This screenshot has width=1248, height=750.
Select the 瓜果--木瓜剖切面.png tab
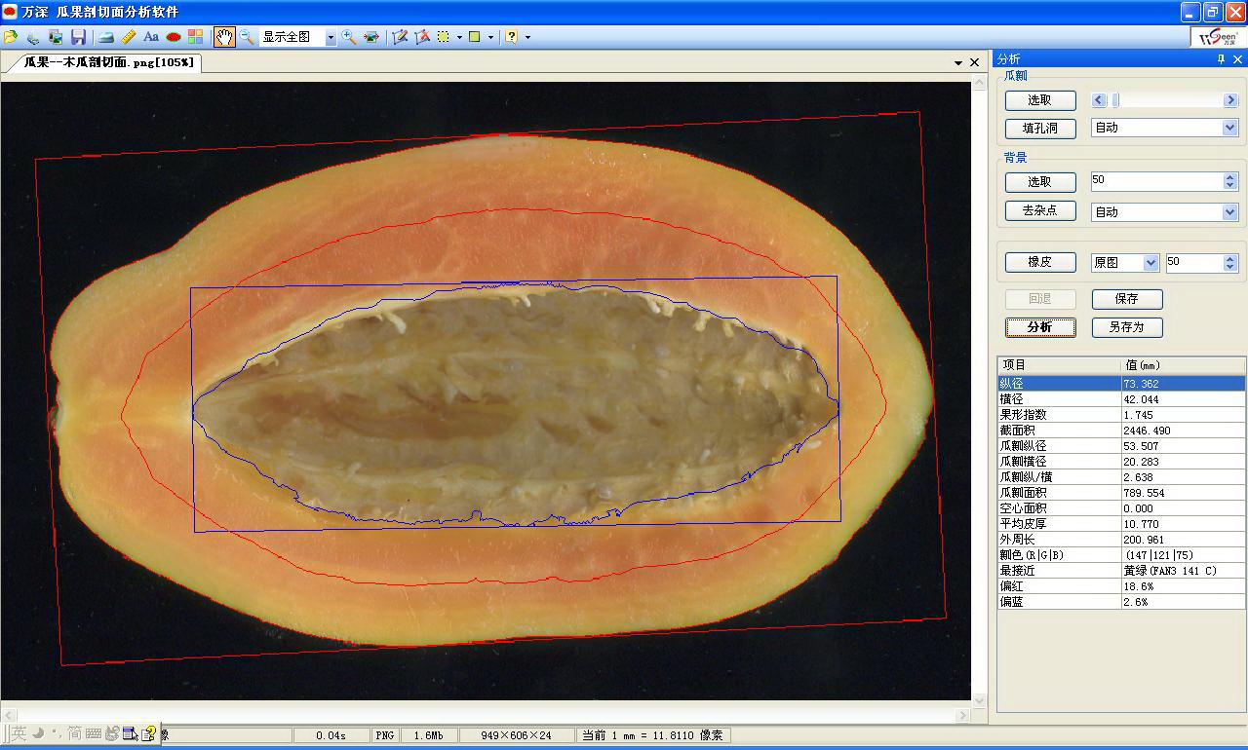pos(108,62)
